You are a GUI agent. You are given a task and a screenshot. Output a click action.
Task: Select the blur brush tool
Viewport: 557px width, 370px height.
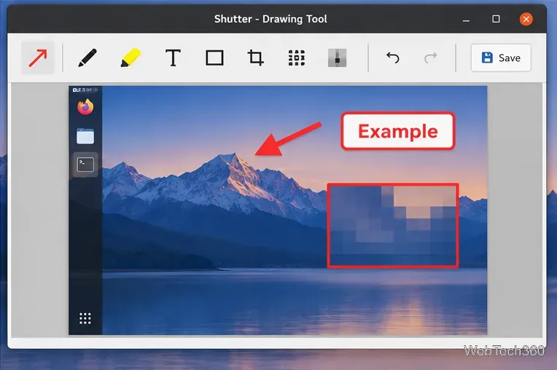point(337,58)
